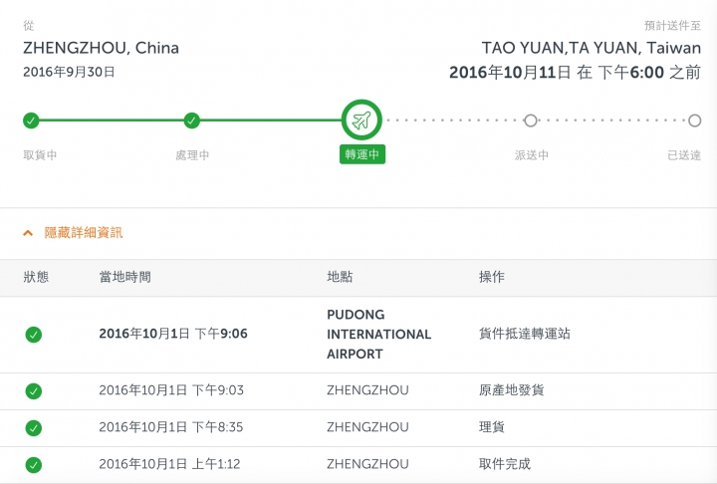
Task: Click the 狀態 column header
Action: (x=36, y=277)
